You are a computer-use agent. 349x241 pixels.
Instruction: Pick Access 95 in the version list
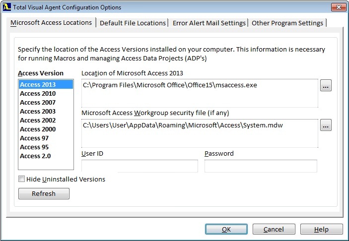coord(46,147)
